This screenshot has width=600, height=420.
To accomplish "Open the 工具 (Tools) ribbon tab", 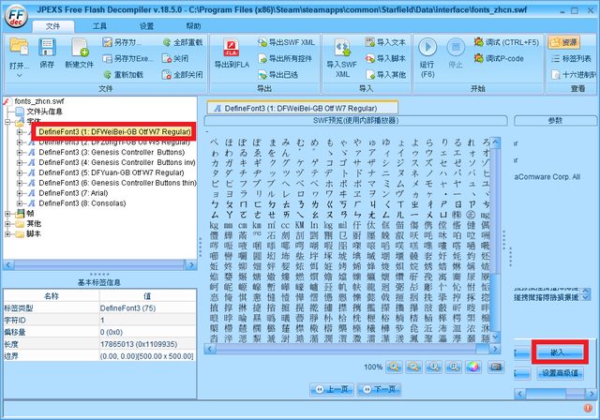I will [x=99, y=26].
